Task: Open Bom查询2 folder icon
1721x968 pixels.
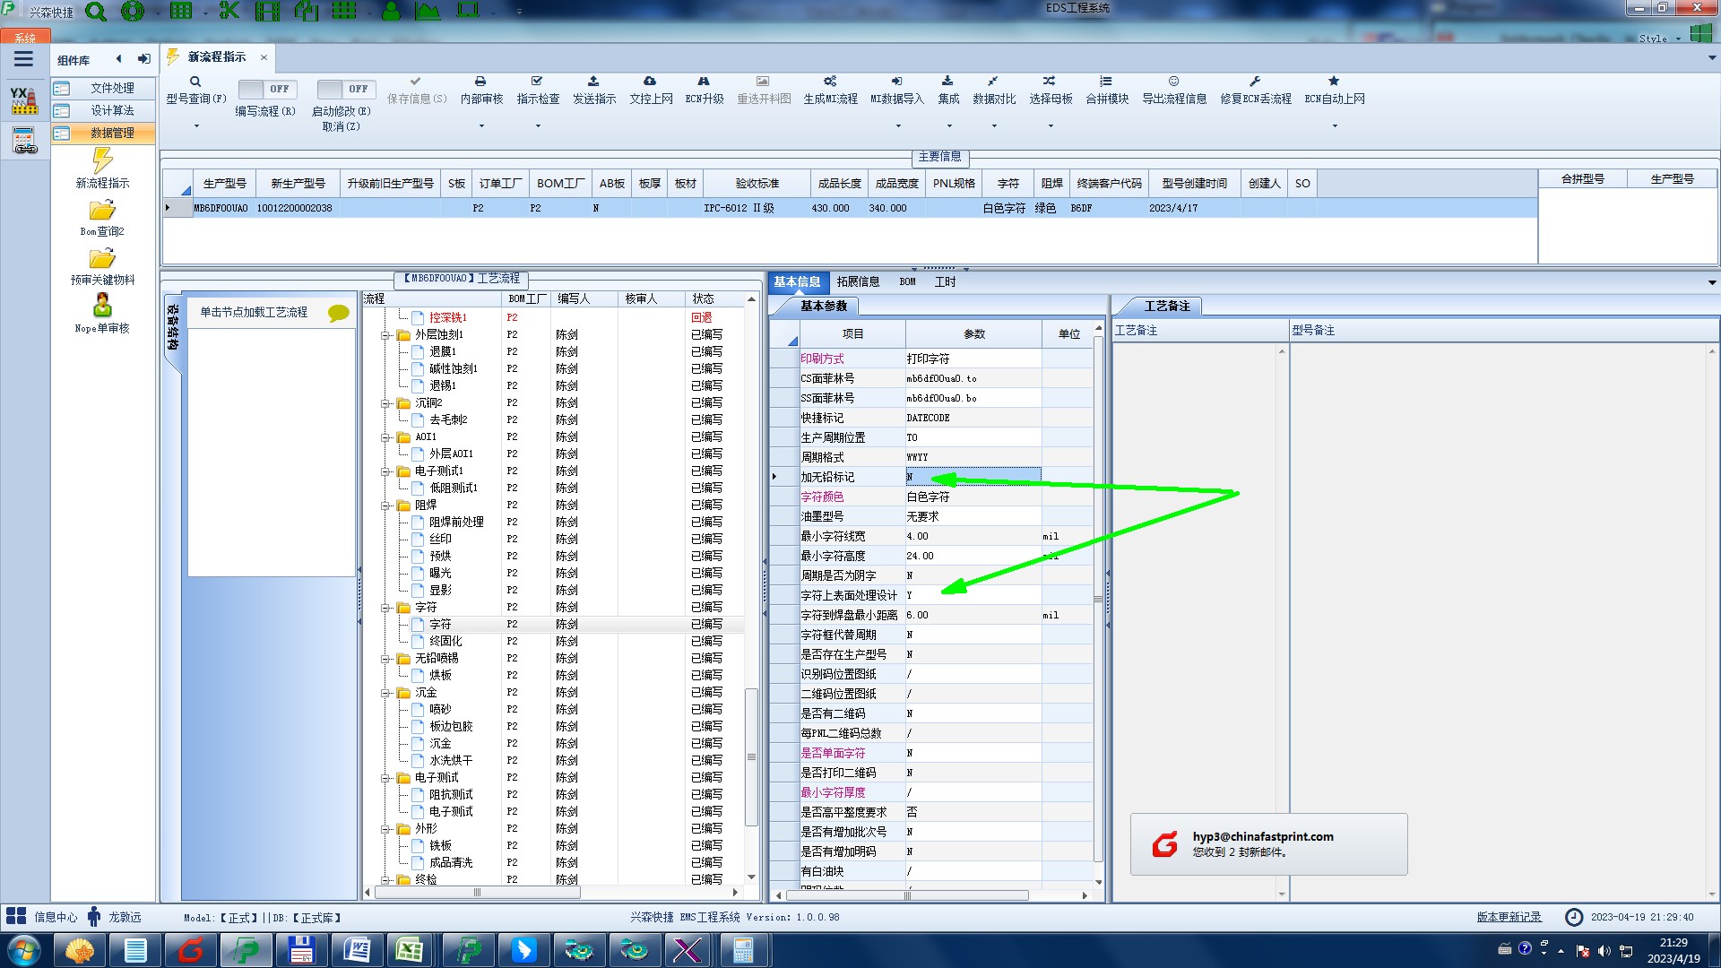Action: pyautogui.click(x=102, y=212)
